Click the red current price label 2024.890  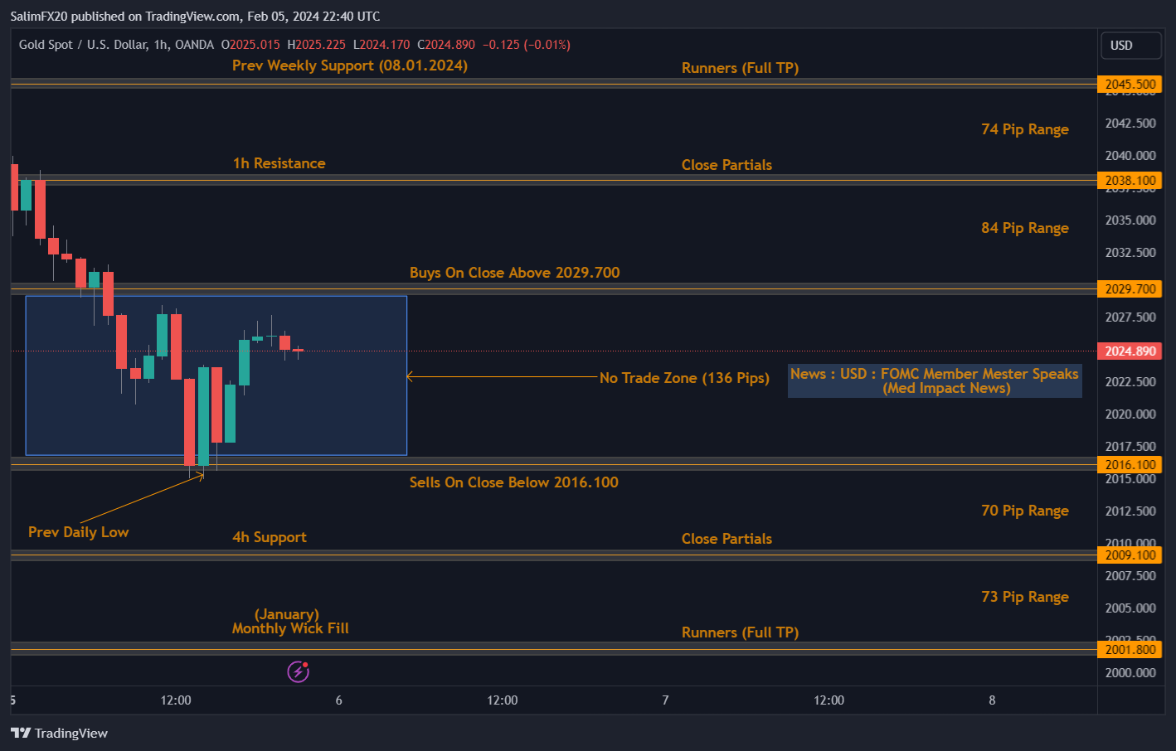1130,351
